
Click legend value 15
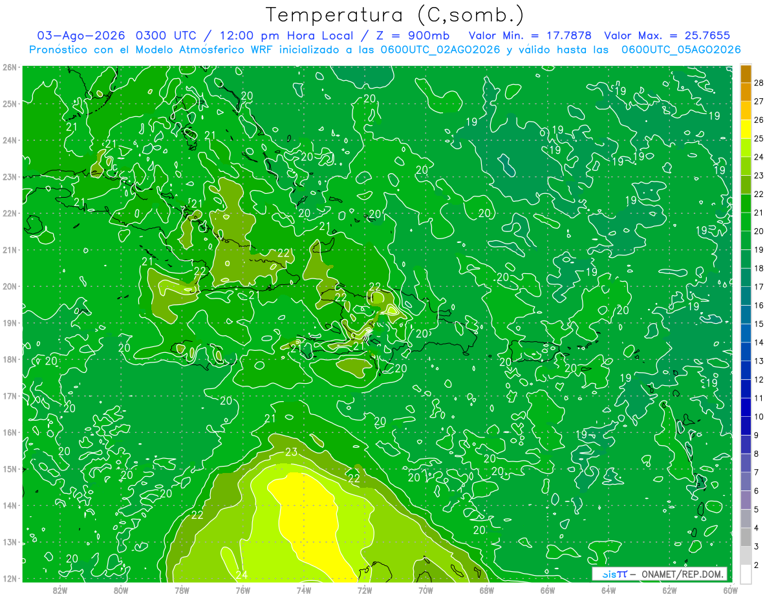pos(759,324)
